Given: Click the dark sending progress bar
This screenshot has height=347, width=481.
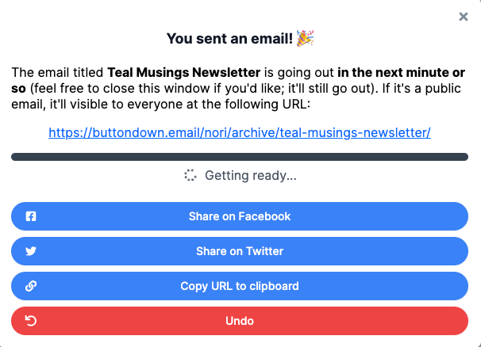Looking at the screenshot, I should (x=240, y=157).
